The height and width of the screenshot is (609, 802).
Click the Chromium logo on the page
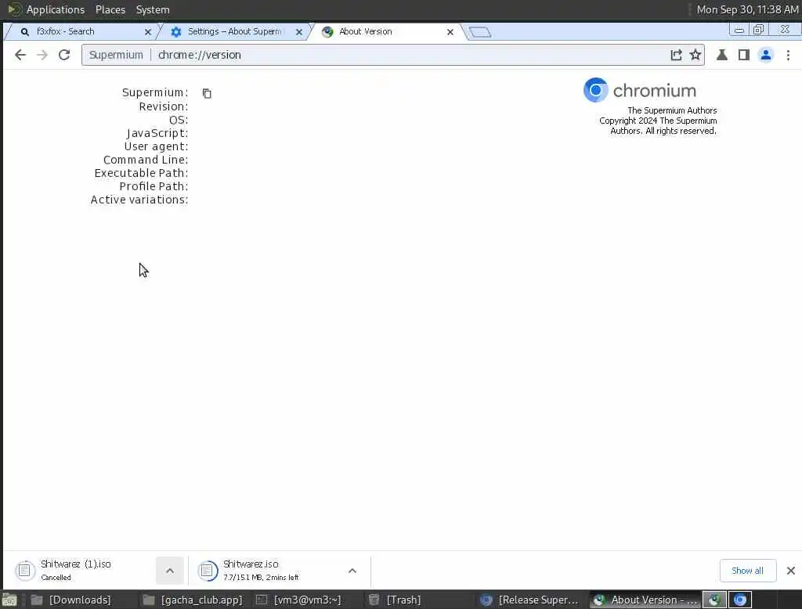pos(595,90)
